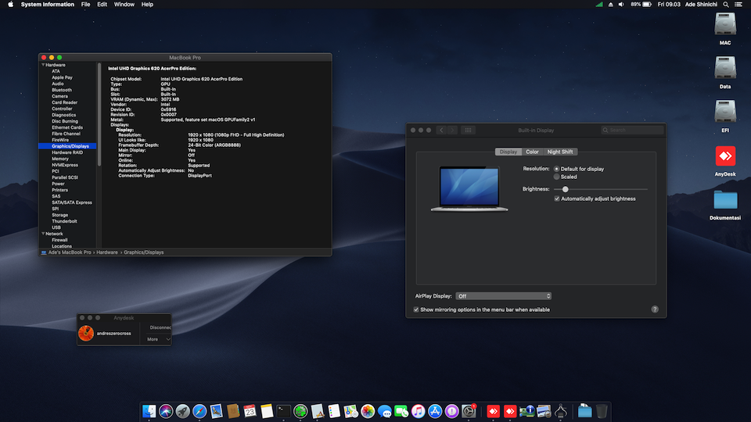Open Launchpad rocket icon in Dock
751x422 pixels.
(182, 411)
